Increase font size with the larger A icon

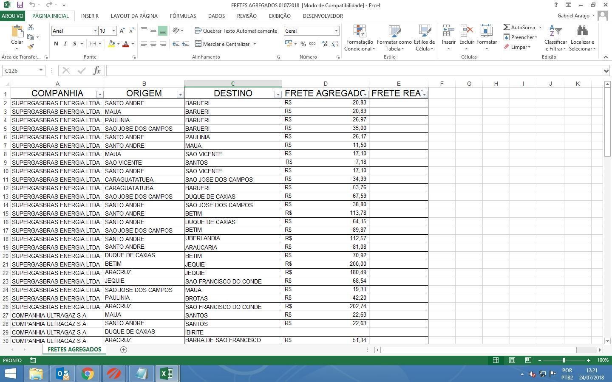(122, 31)
